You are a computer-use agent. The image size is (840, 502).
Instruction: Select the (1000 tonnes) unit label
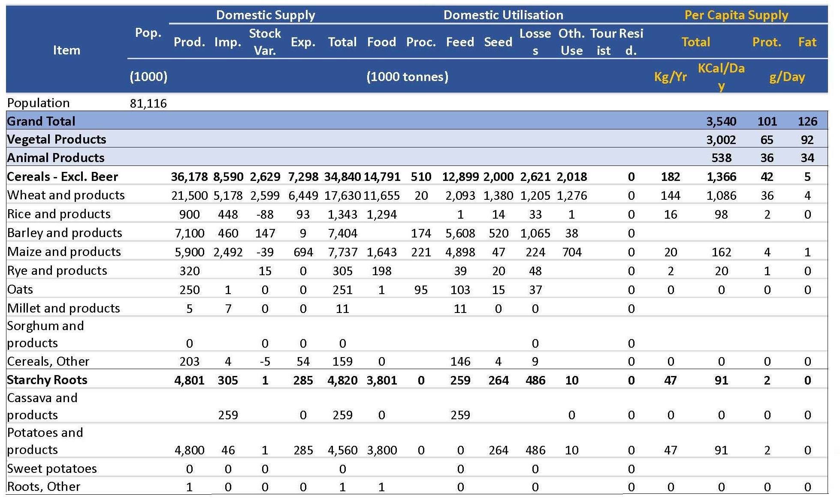pyautogui.click(x=407, y=77)
